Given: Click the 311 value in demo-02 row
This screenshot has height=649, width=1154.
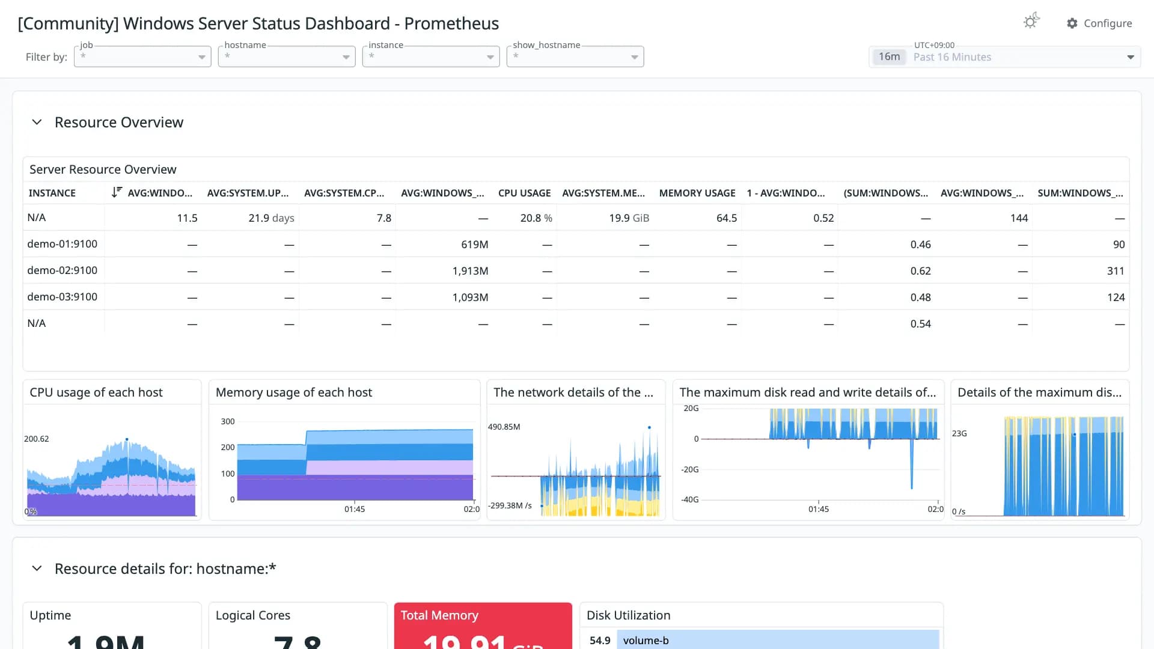Looking at the screenshot, I should [x=1116, y=270].
